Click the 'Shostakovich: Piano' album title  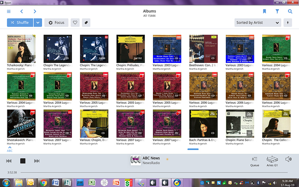[21, 140]
